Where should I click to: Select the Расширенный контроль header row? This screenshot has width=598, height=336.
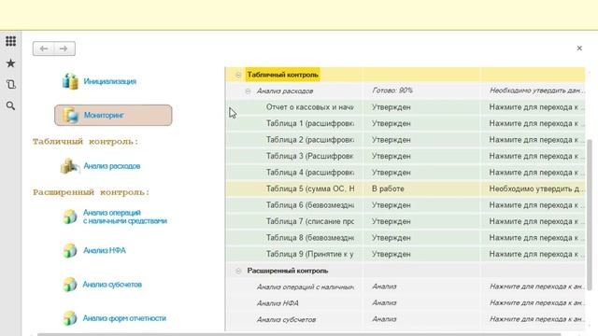click(405, 271)
